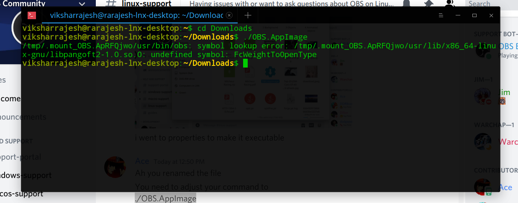Click the 'FcWeightToOpenType' error text in terminal
The width and height of the screenshot is (518, 203).
click(x=275, y=55)
